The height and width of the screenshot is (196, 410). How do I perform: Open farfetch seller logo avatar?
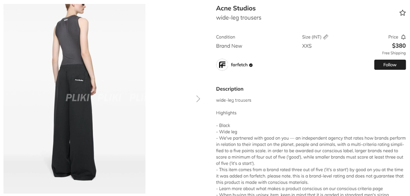pos(222,65)
